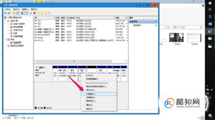Collapse the System Tools (系统工具) tree node
215x120 pixels.
tap(5, 21)
